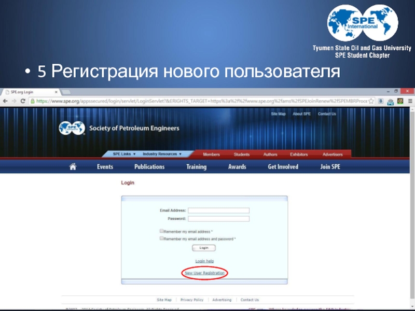Viewport: 415px width, 311px height.
Task: Select the Authors tab
Action: (270, 154)
